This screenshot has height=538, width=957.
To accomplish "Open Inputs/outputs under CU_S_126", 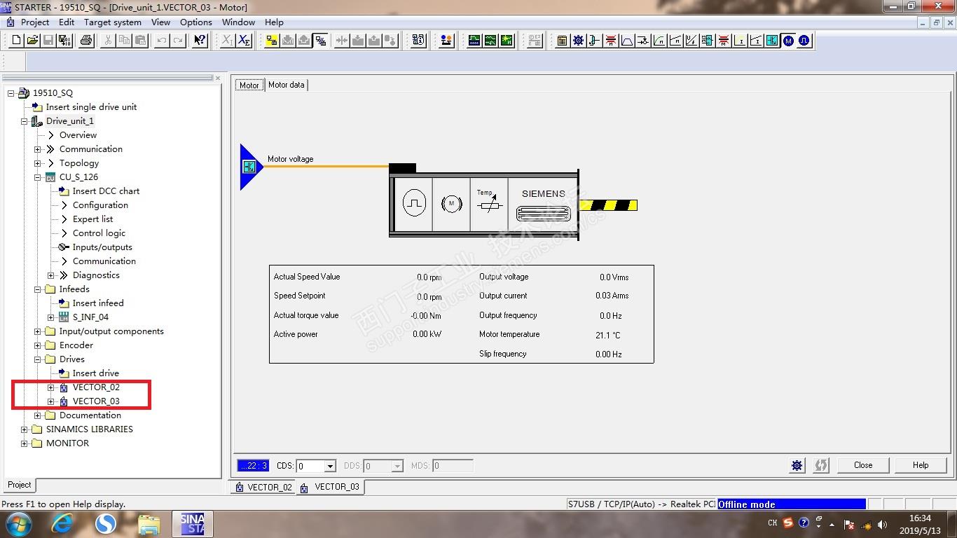I will 102,247.
